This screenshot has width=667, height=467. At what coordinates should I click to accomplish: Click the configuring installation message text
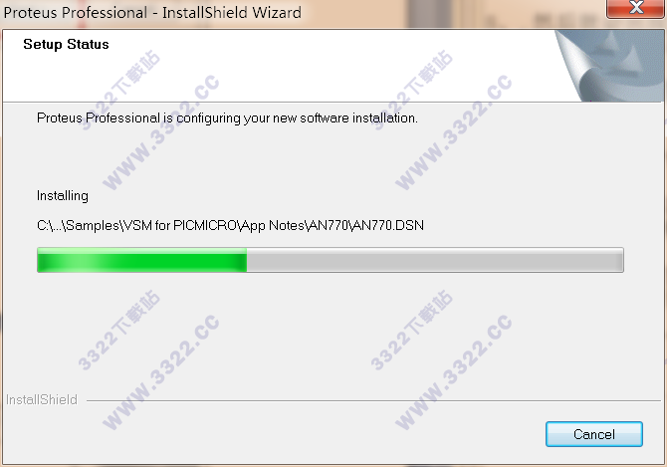pyautogui.click(x=227, y=117)
